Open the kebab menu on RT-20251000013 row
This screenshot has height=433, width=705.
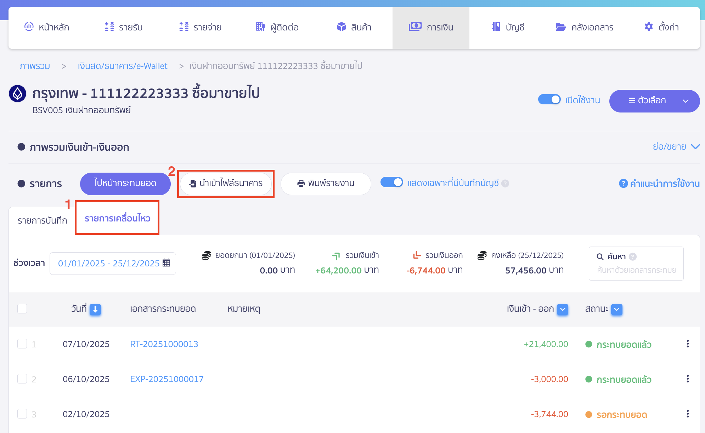coord(687,344)
